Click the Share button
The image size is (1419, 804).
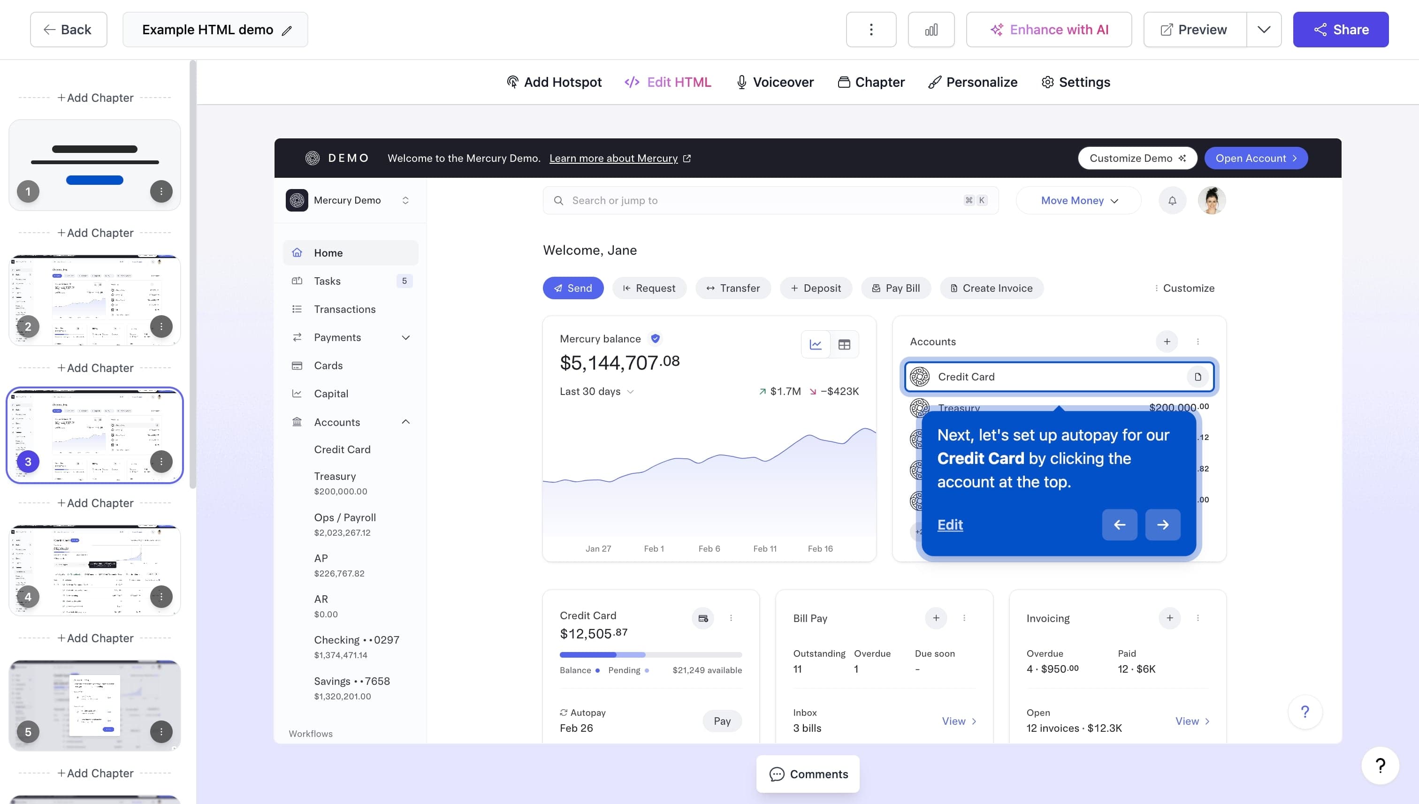pos(1341,29)
